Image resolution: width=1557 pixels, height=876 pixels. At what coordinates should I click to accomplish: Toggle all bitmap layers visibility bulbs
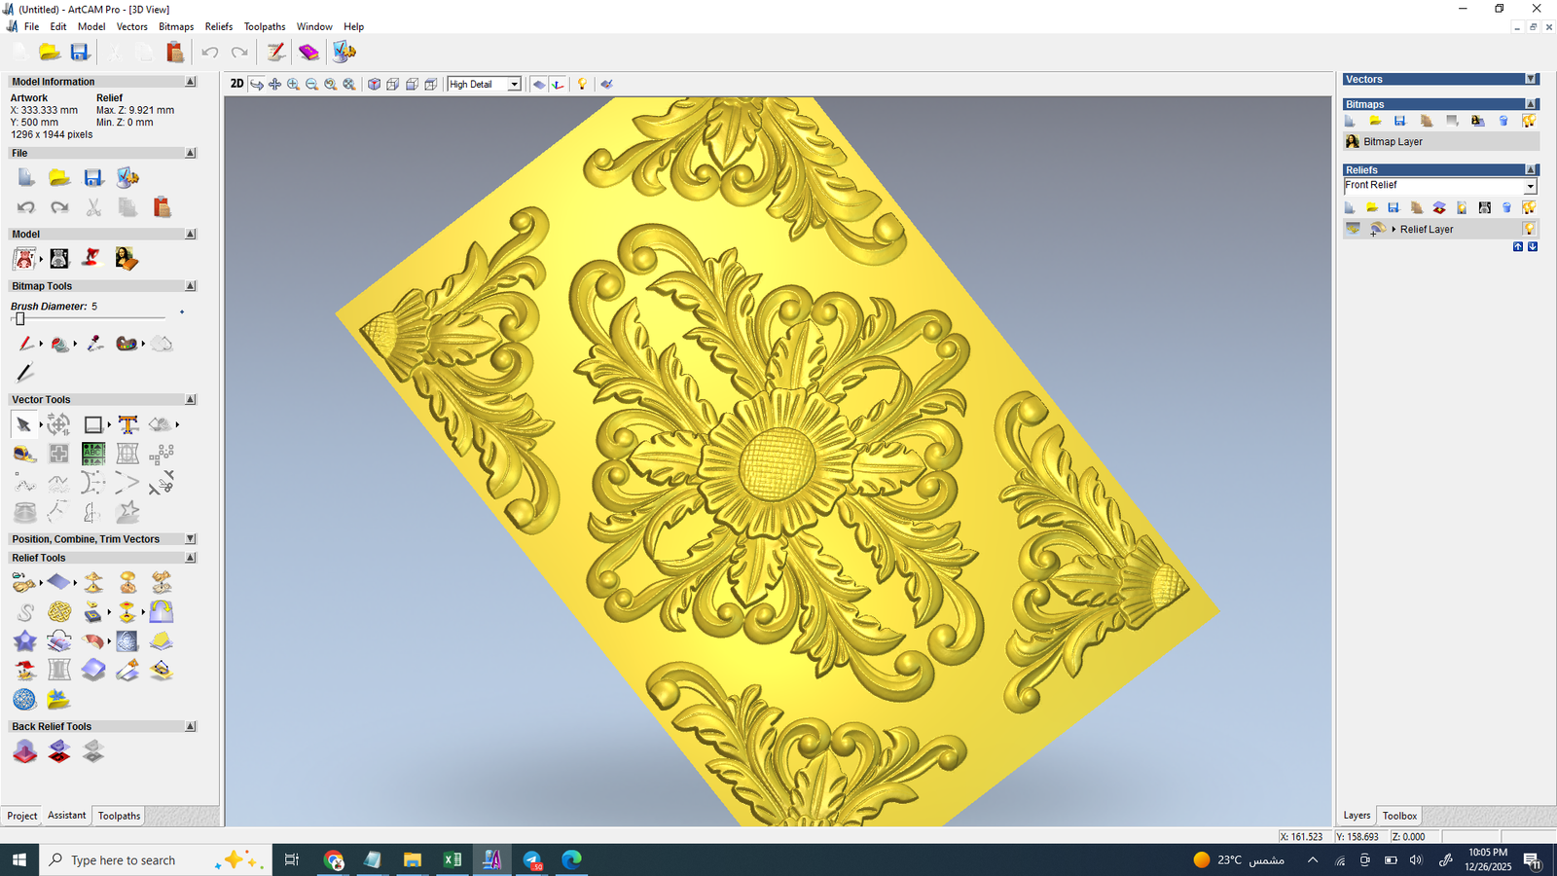pyautogui.click(x=1529, y=121)
